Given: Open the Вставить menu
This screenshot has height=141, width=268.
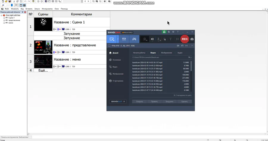Looking at the screenshot, I should pyautogui.click(x=29, y=9).
